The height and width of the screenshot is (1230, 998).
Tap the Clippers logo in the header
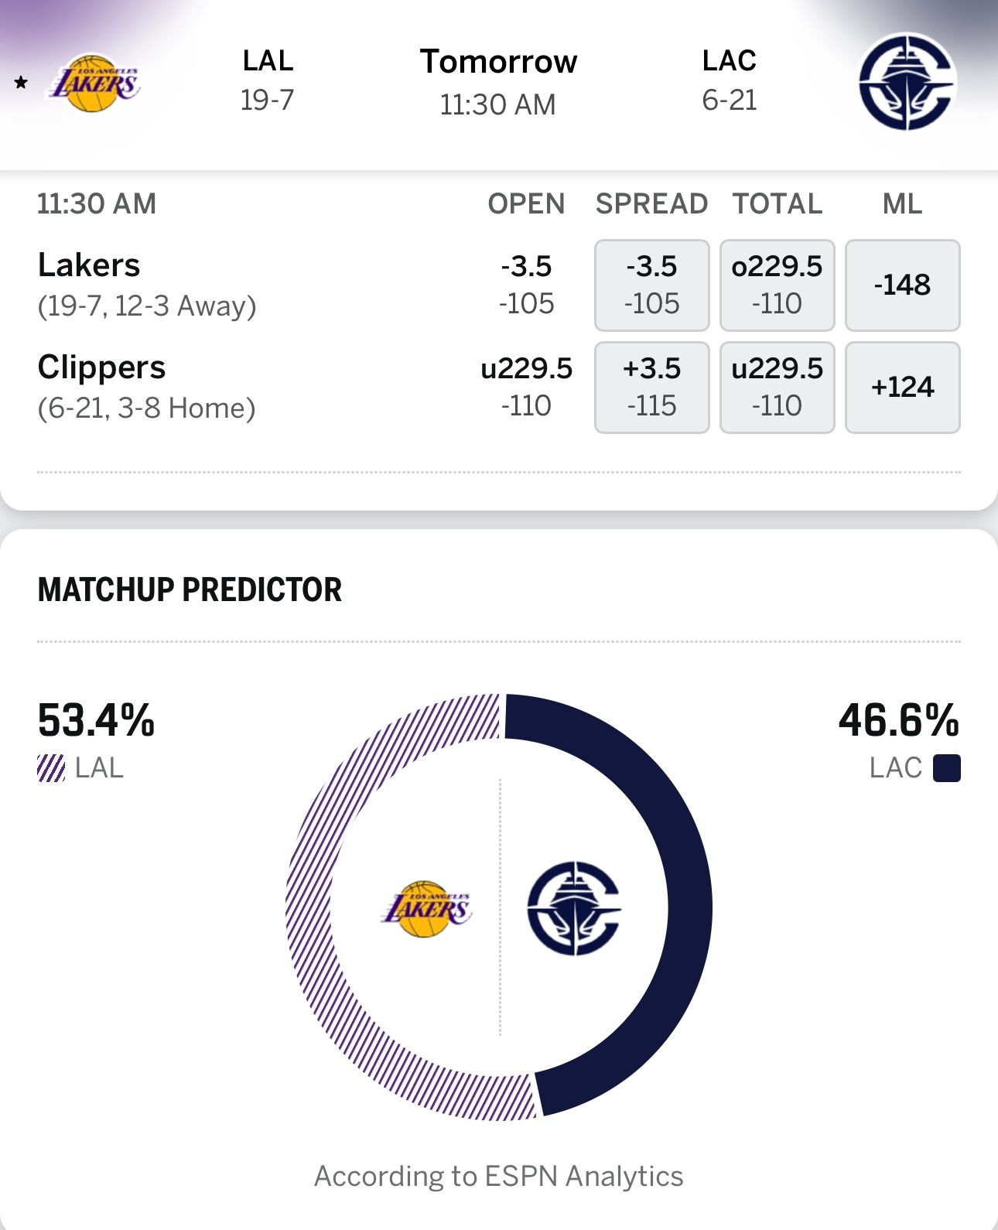[907, 81]
